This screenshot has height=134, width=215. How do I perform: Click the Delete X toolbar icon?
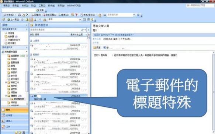click(27, 15)
